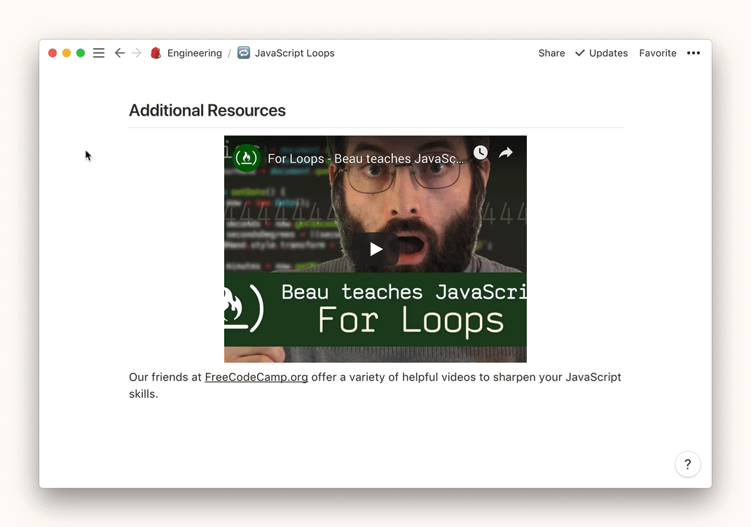Click the video share arrow icon
This screenshot has width=751, height=527.
[x=506, y=153]
